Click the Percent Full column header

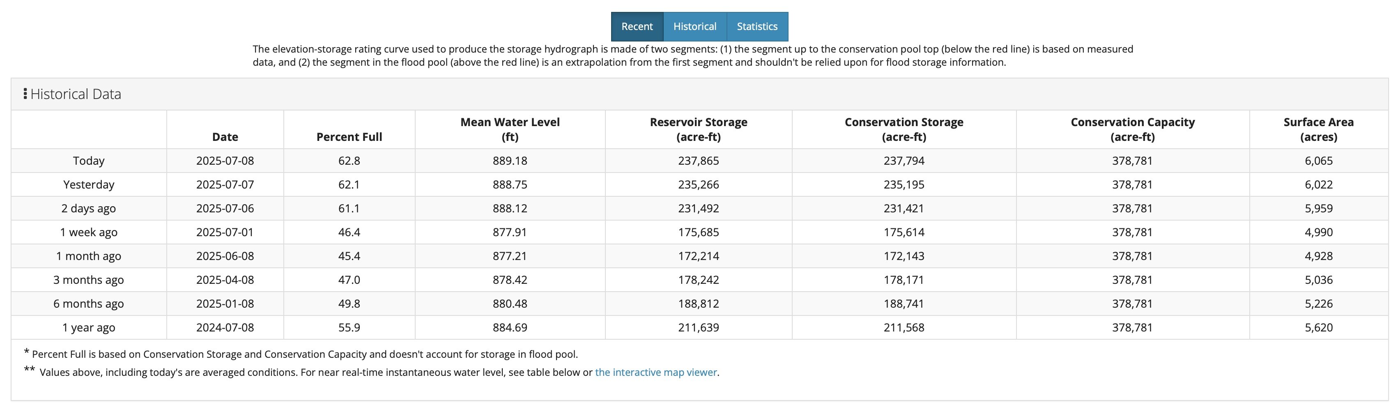pyautogui.click(x=349, y=137)
